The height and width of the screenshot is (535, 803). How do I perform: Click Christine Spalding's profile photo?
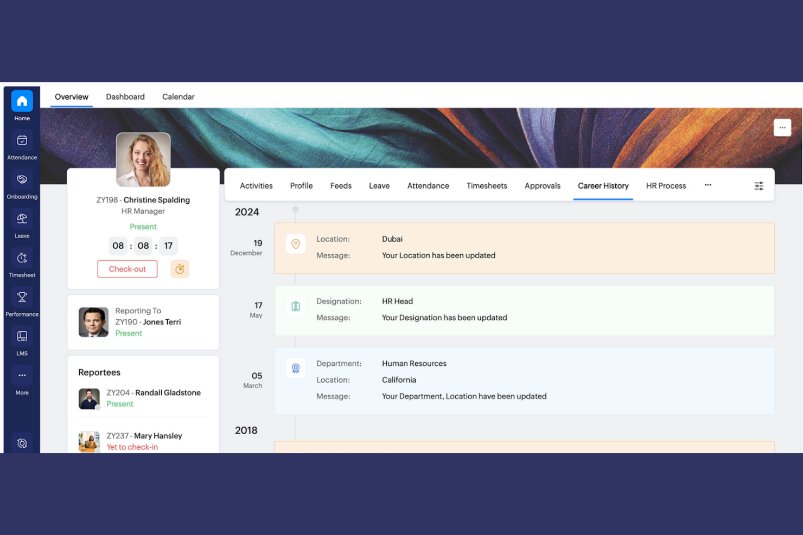[143, 159]
